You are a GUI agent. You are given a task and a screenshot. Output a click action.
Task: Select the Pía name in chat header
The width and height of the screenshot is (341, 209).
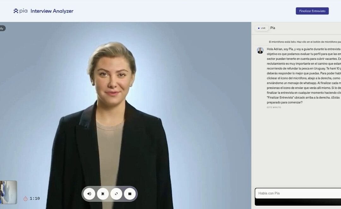[x=273, y=28]
